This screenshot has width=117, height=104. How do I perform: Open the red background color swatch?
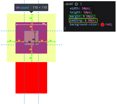(x=102, y=25)
